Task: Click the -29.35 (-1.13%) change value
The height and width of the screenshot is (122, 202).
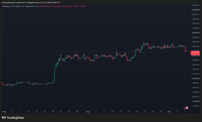Action: pyautogui.click(x=79, y=6)
